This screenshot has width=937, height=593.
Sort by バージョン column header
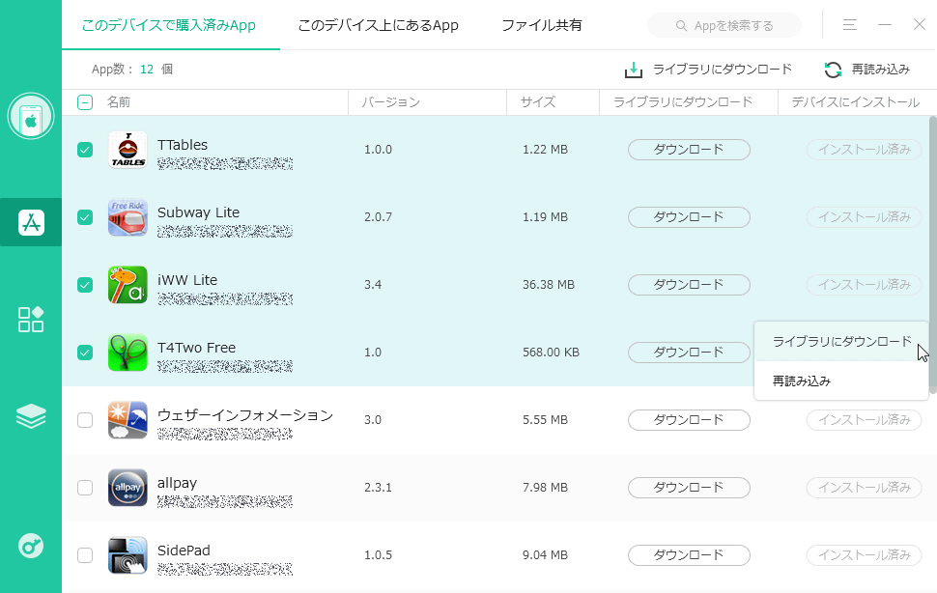(391, 102)
